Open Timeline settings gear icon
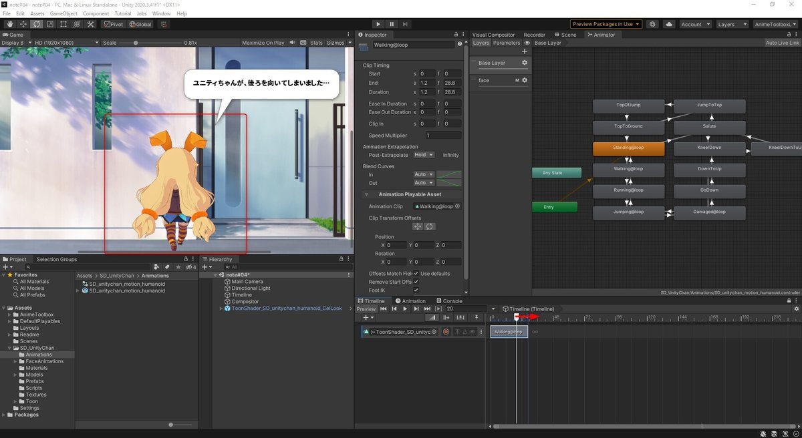The width and height of the screenshot is (802, 438). click(796, 308)
